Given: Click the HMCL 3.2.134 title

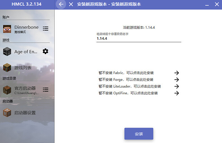Looking at the screenshot, I should pos(27,4).
